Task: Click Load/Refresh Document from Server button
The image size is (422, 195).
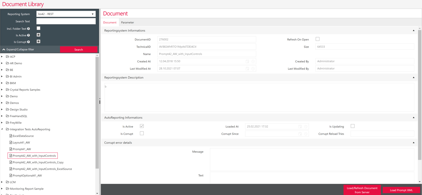Action: click(x=362, y=190)
